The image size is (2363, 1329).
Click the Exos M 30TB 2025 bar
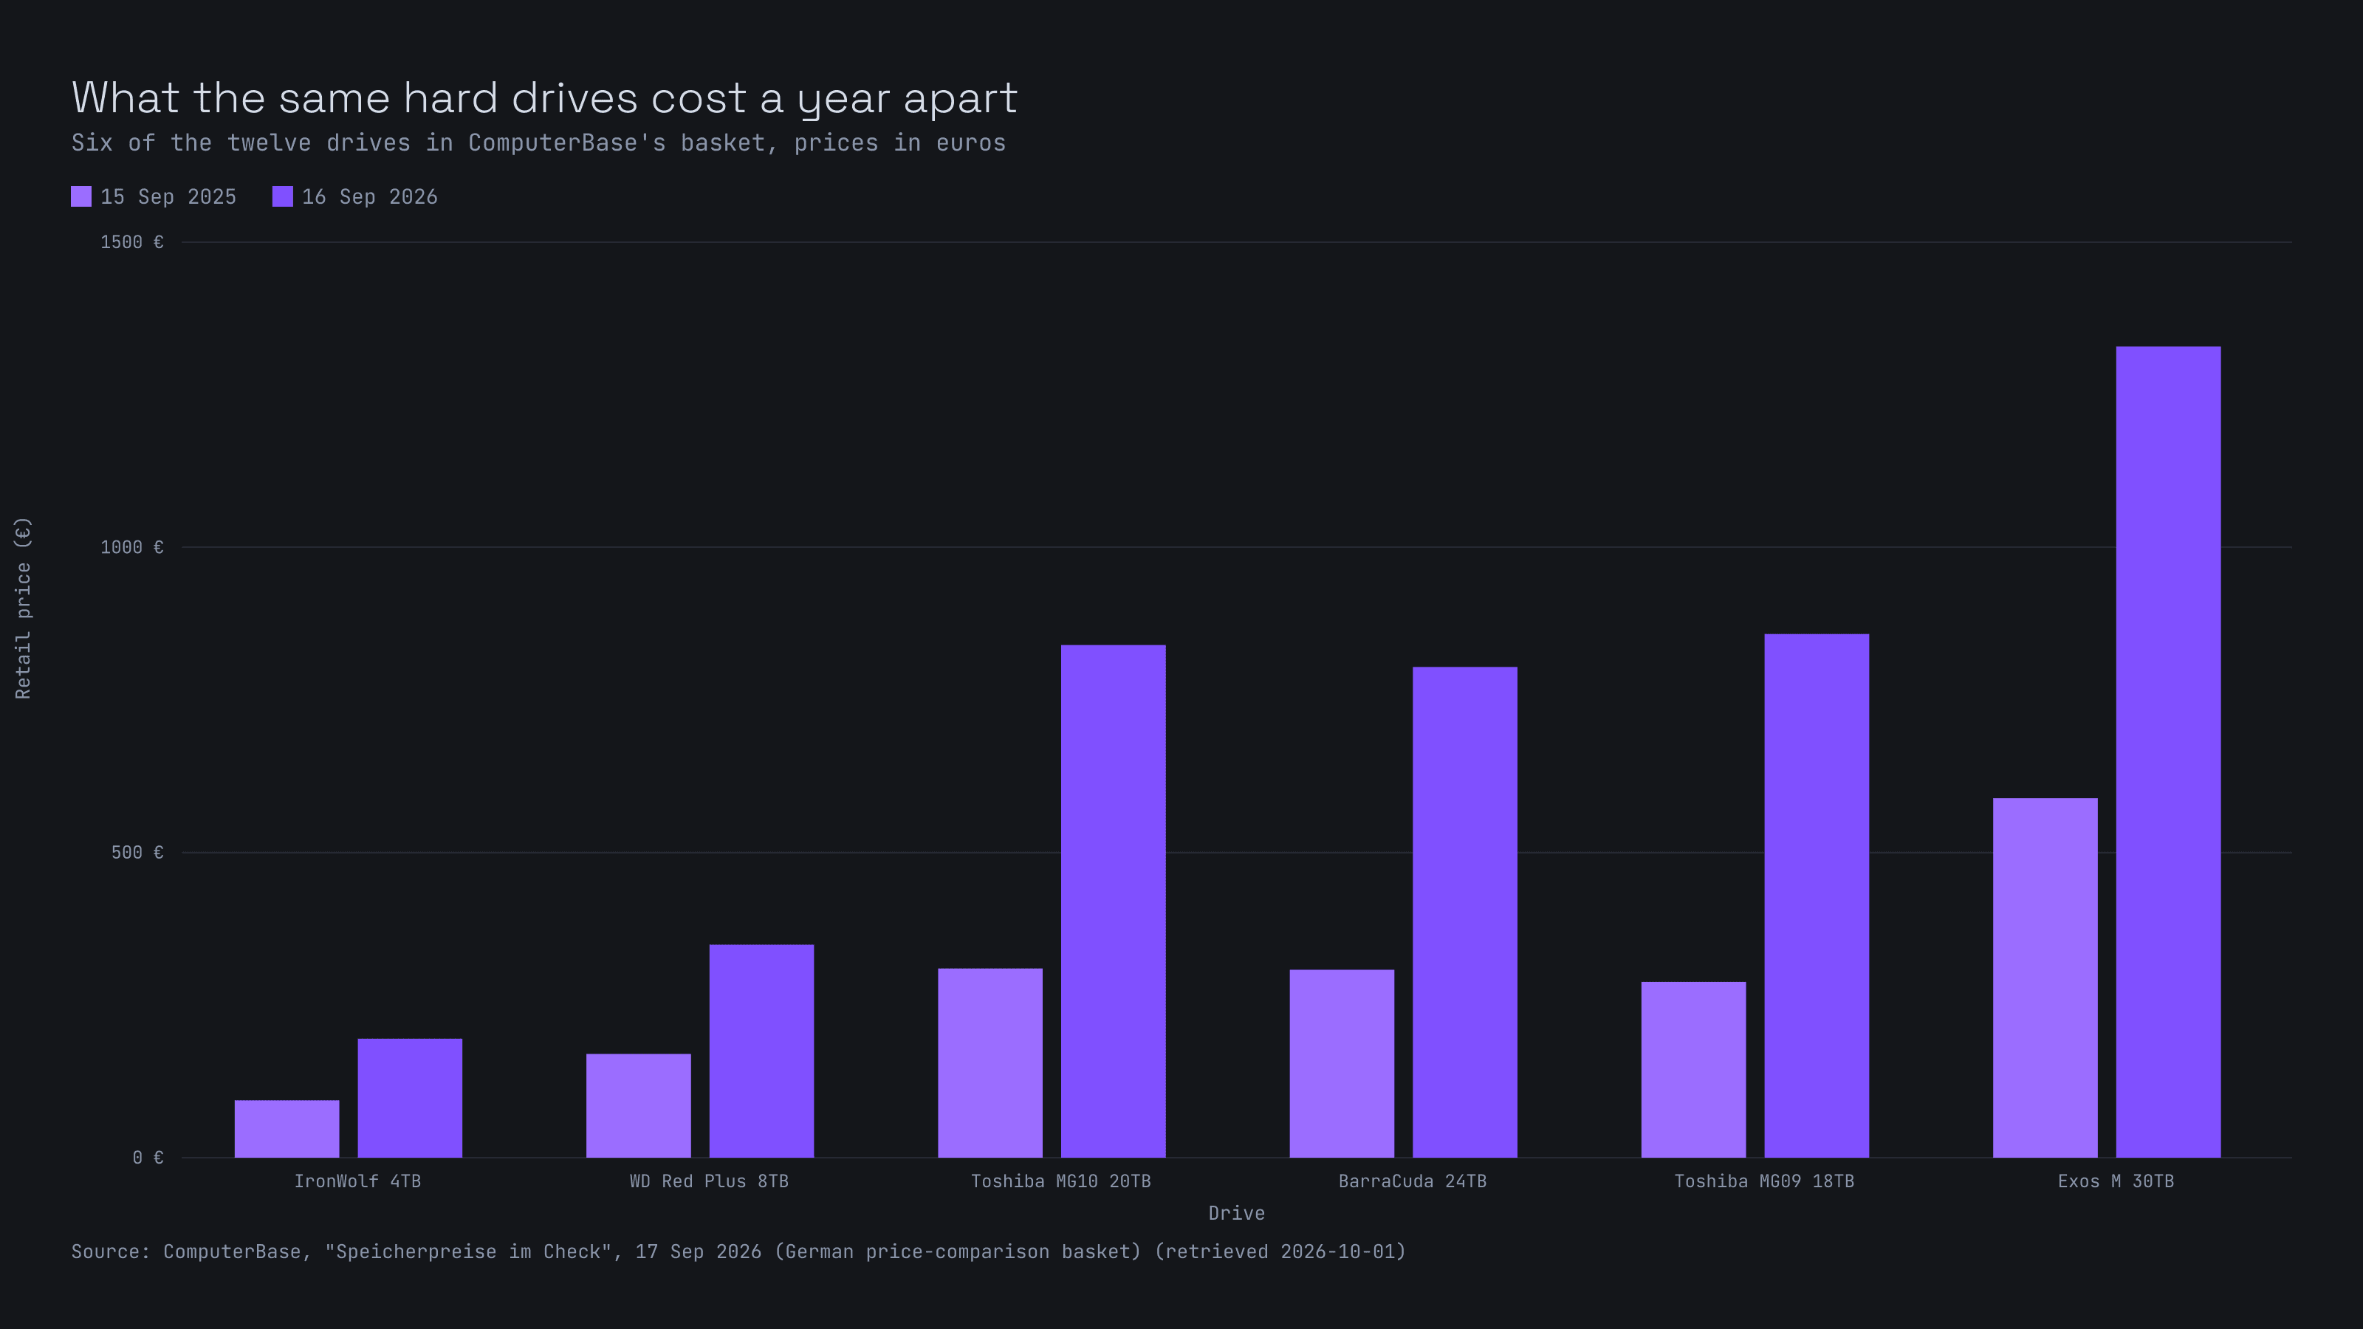pos(2045,978)
